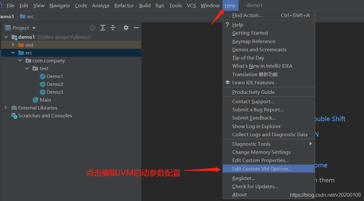
Task: Hide the Project tool window with minus icon
Action: coord(136,28)
